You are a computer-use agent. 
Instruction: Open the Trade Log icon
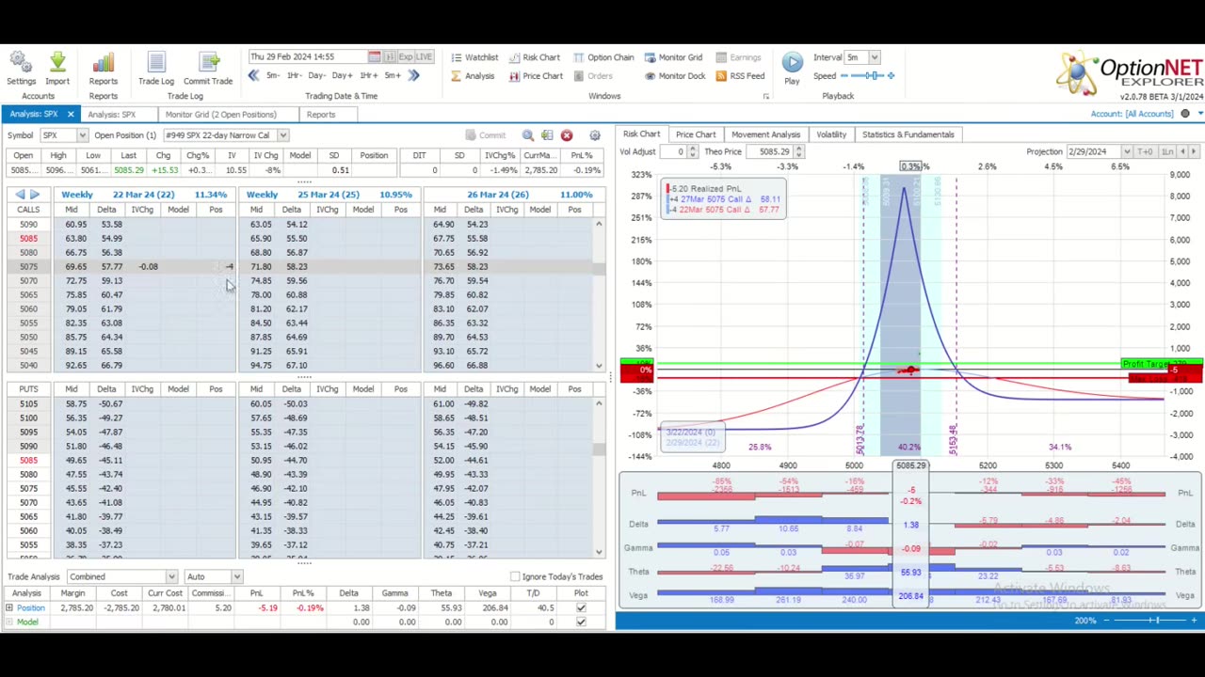coord(156,63)
